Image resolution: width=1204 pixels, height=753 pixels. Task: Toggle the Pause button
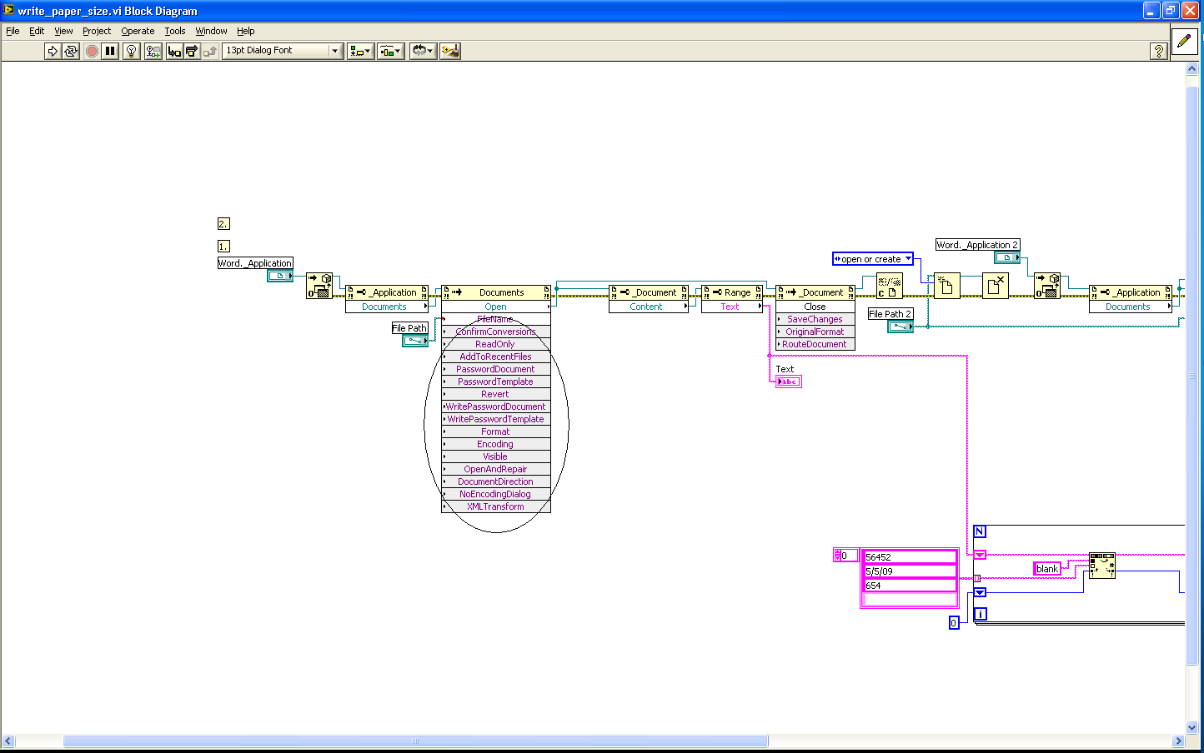pyautogui.click(x=110, y=51)
